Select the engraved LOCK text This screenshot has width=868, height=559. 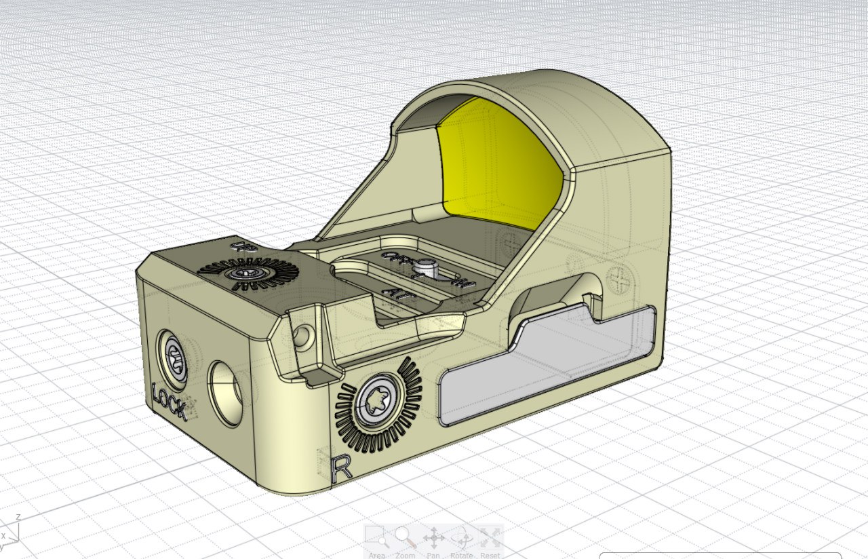click(169, 402)
